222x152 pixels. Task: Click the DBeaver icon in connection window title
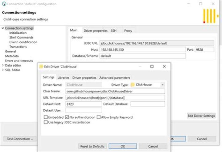point(4,4)
